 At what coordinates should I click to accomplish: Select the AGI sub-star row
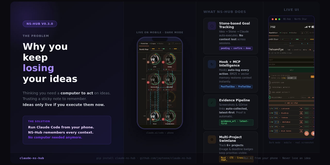pos(291,127)
